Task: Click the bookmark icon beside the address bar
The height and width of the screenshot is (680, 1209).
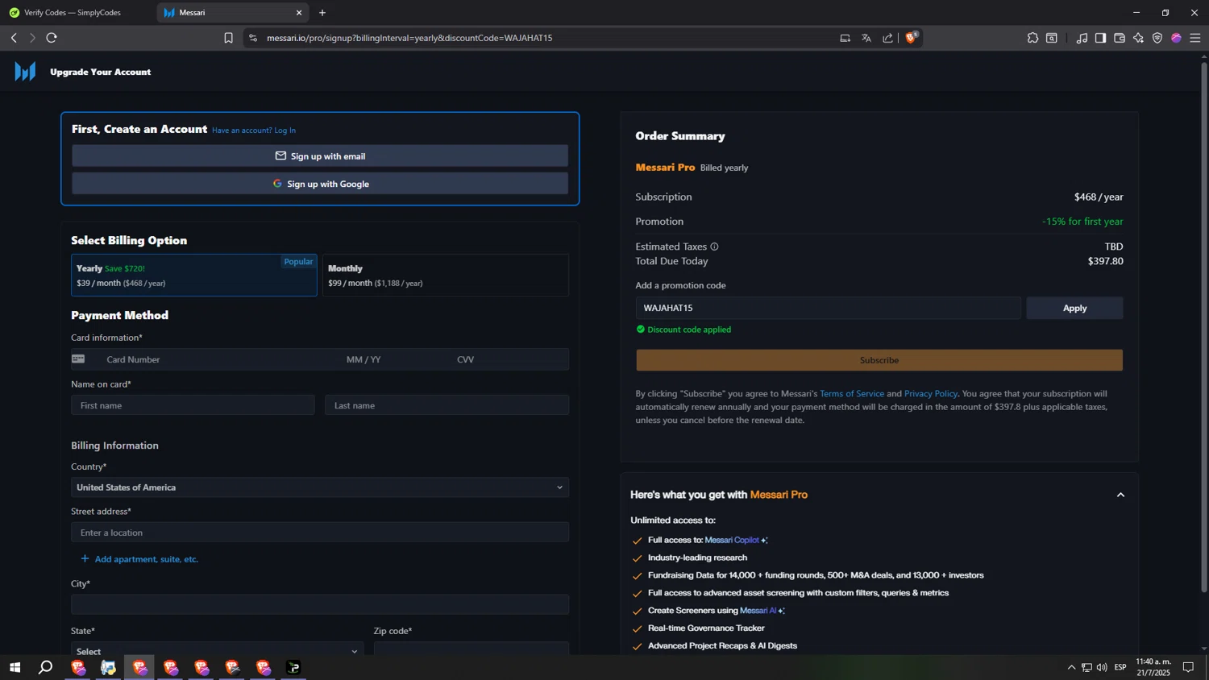Action: coord(228,38)
